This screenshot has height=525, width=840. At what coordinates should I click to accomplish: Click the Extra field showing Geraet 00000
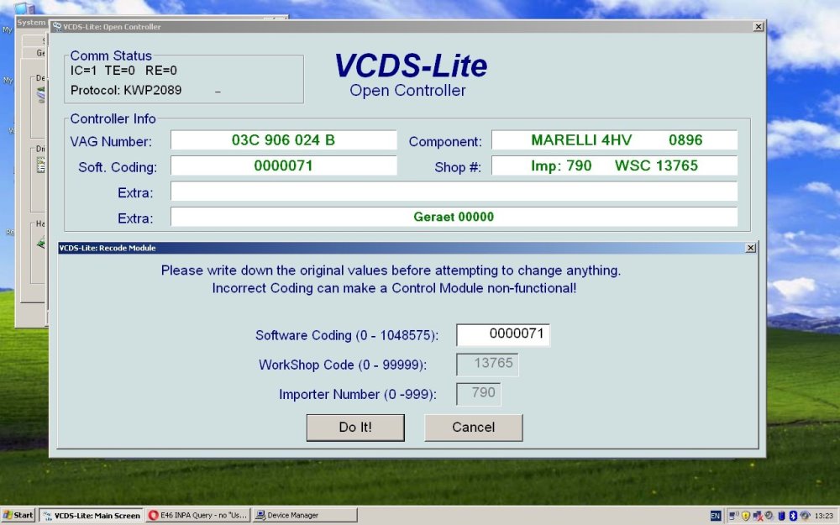coord(454,217)
